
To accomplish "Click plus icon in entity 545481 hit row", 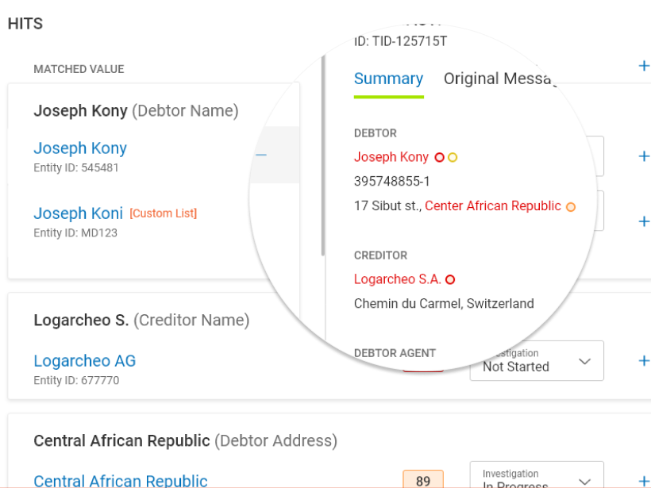I will [644, 156].
